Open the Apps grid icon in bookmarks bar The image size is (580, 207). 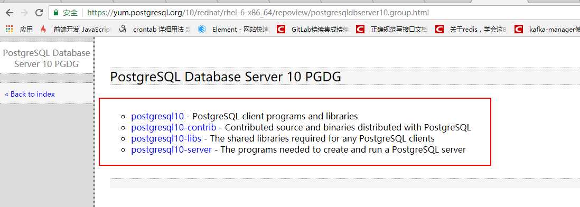pyautogui.click(x=10, y=29)
